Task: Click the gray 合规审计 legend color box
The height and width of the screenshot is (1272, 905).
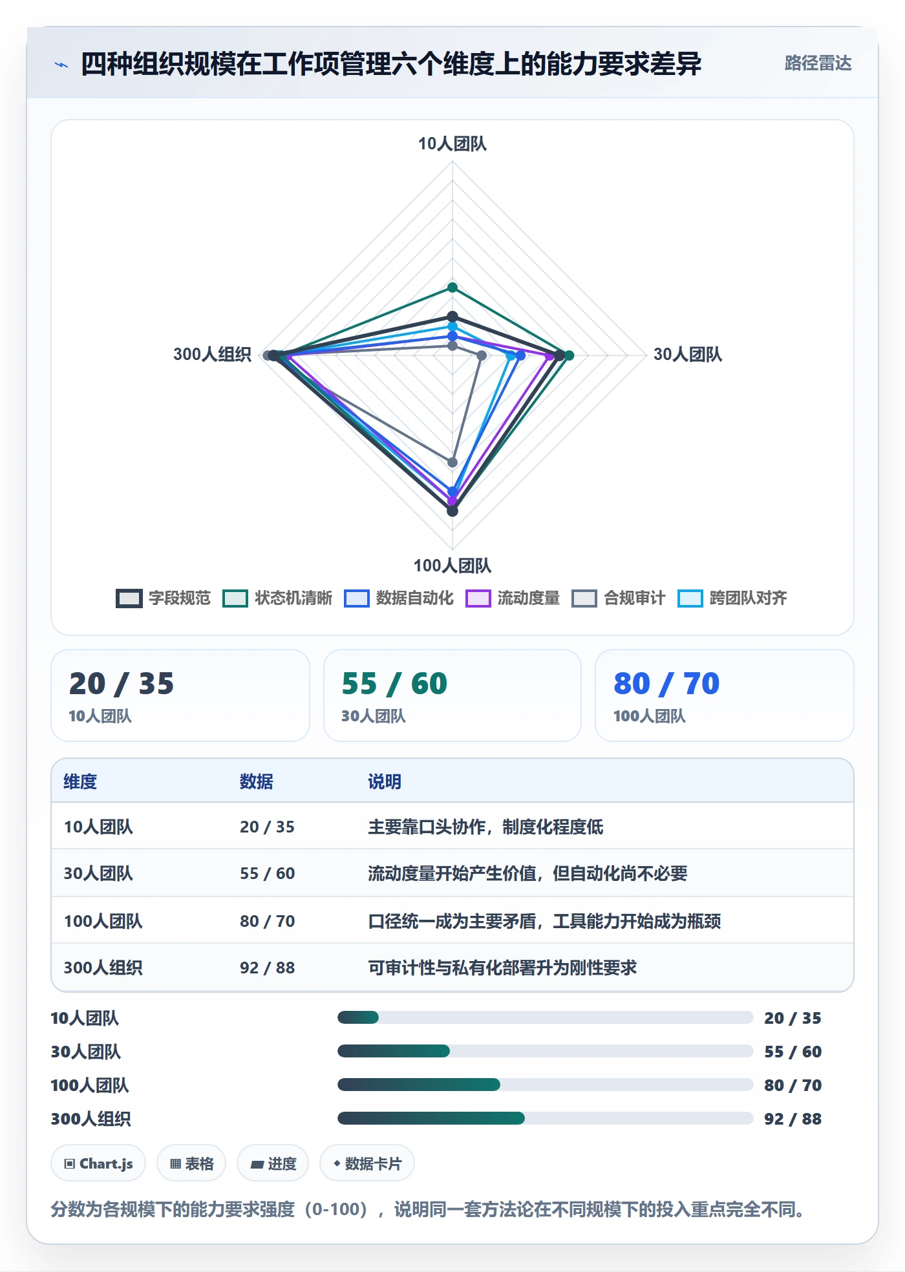Action: 584,599
